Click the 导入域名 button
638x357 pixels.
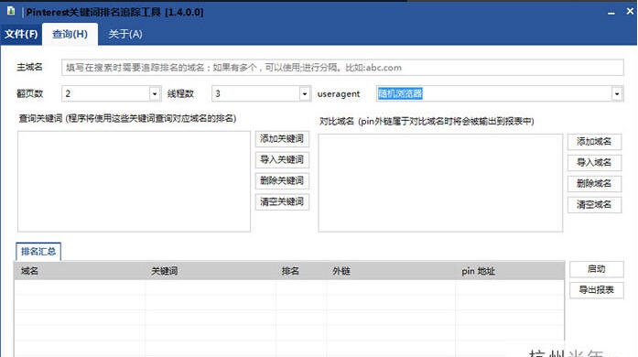(x=594, y=162)
